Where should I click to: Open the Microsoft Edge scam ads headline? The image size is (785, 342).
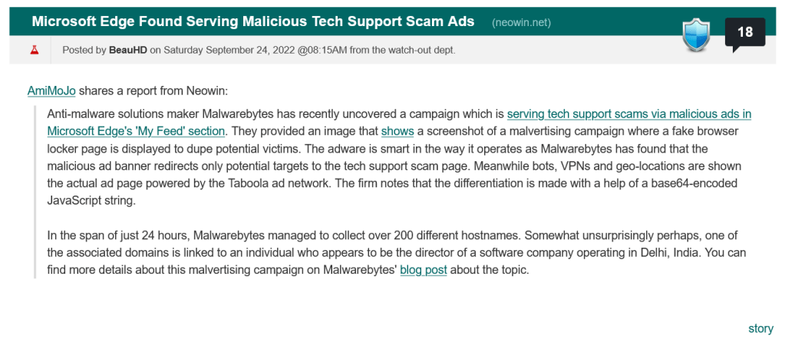(252, 21)
